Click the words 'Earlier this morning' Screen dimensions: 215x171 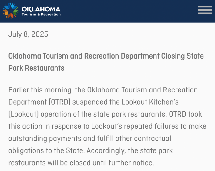click(40, 90)
